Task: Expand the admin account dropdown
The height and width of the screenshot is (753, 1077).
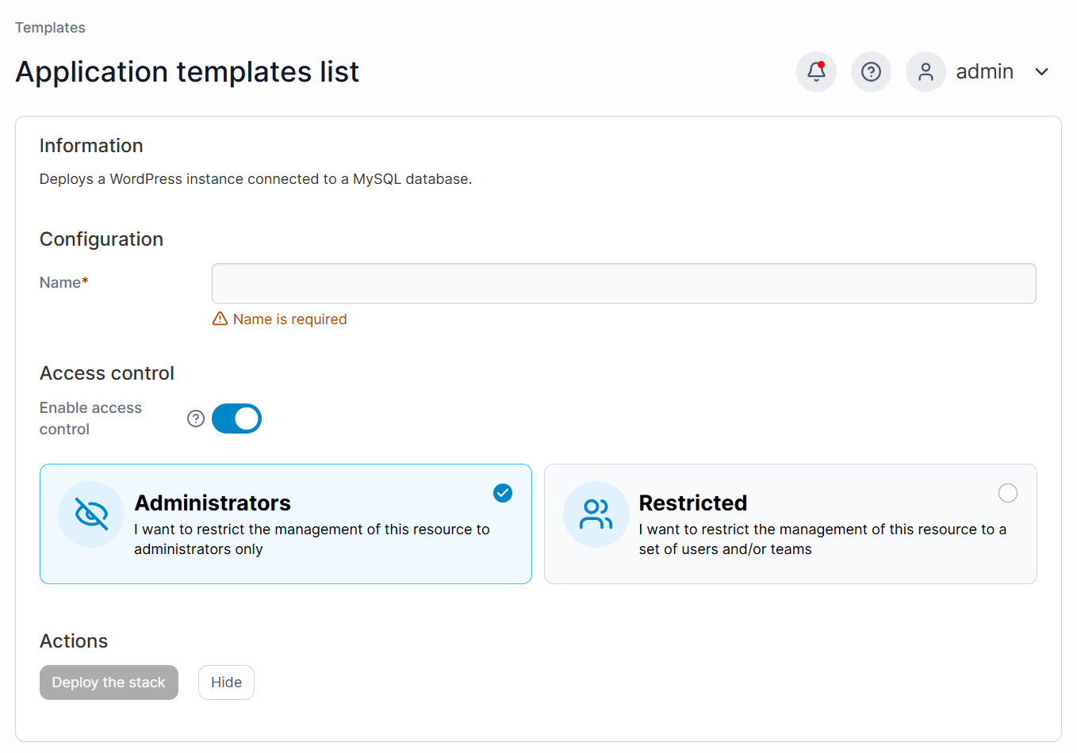Action: click(x=984, y=71)
